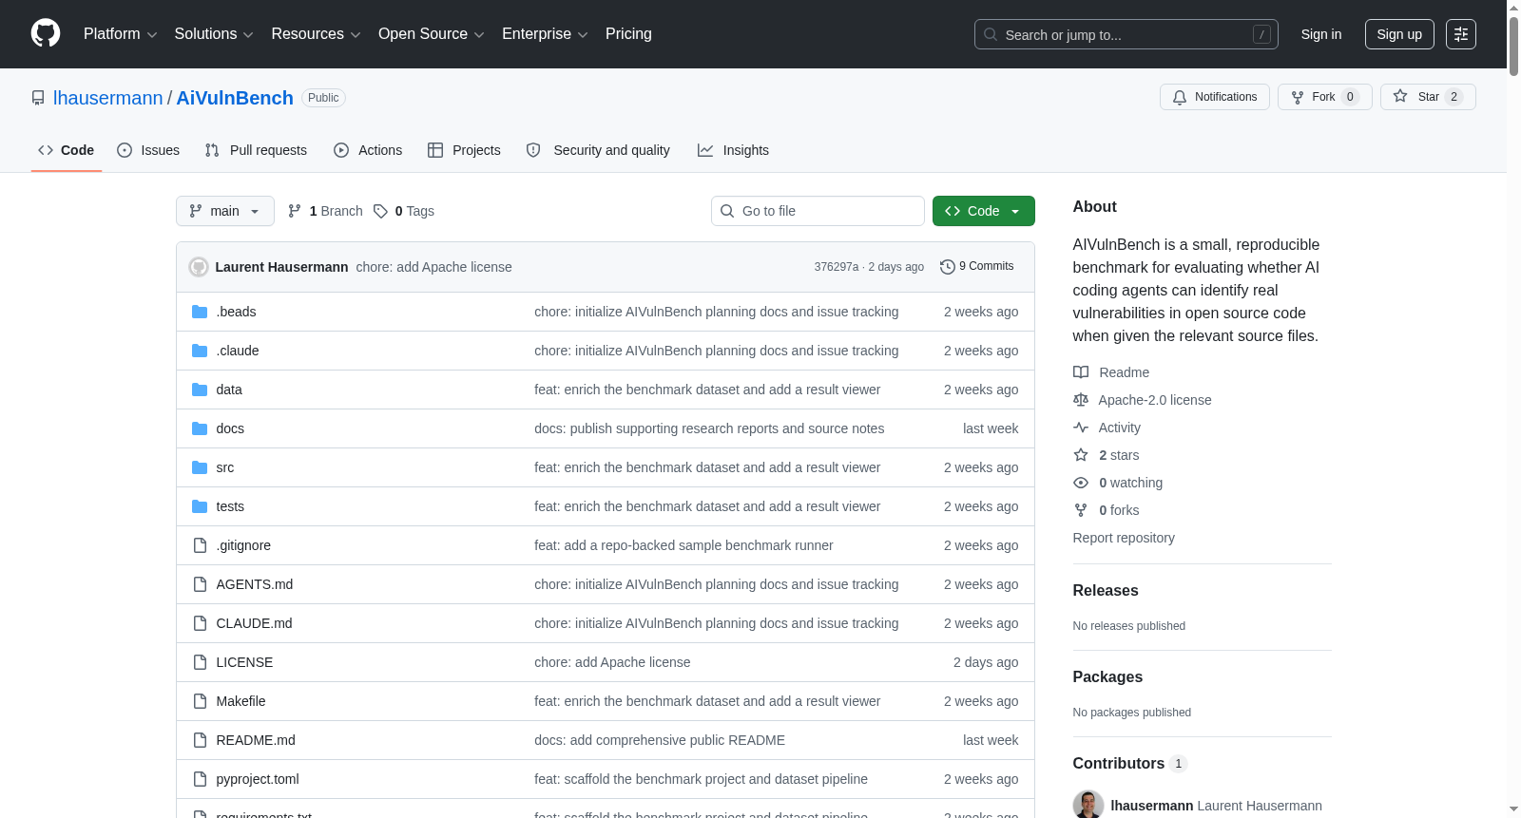This screenshot has height=818, width=1521.
Task: Star the AiVulnBench repository
Action: 1428,97
